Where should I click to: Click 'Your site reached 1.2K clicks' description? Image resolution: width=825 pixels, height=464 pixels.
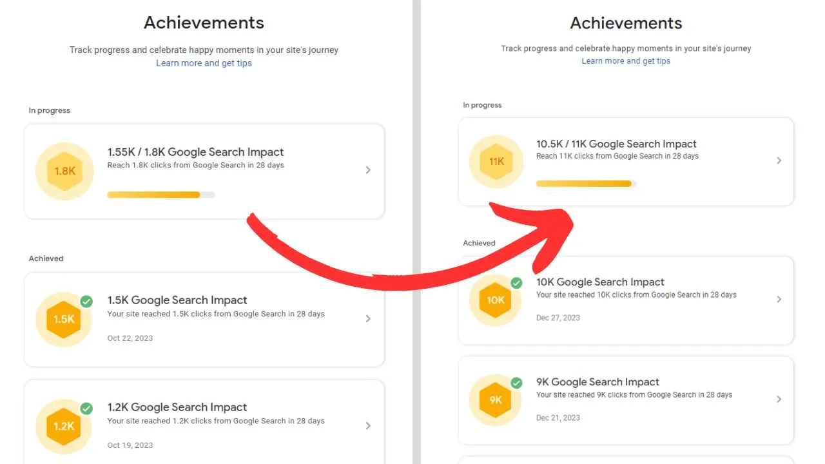[216, 421]
